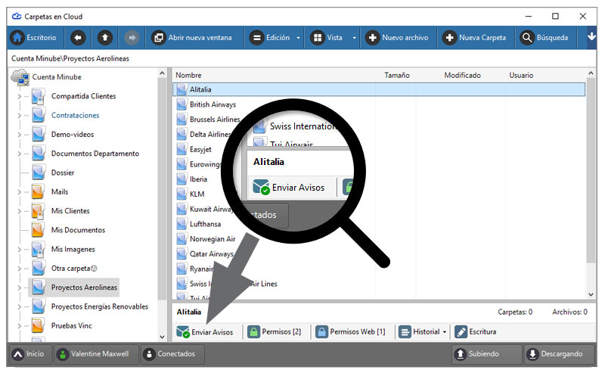This screenshot has height=373, width=605.
Task: Select Compartida Clientes folder icon
Action: click(39, 96)
